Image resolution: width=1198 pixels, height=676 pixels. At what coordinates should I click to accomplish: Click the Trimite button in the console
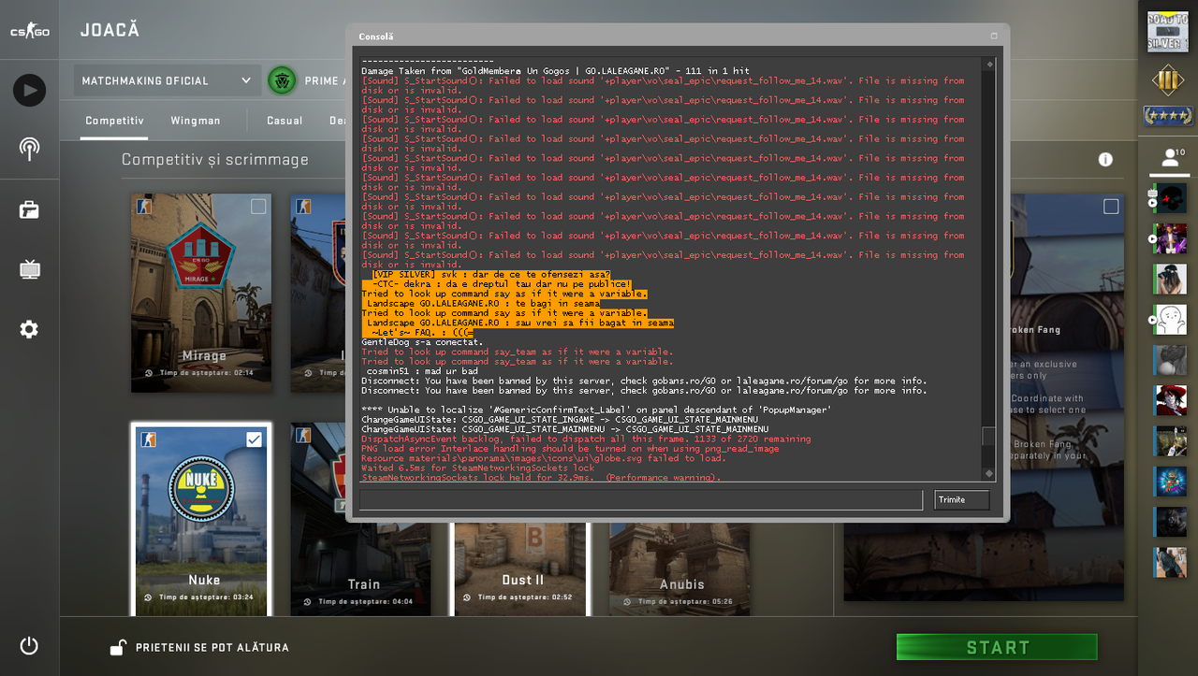tap(961, 500)
